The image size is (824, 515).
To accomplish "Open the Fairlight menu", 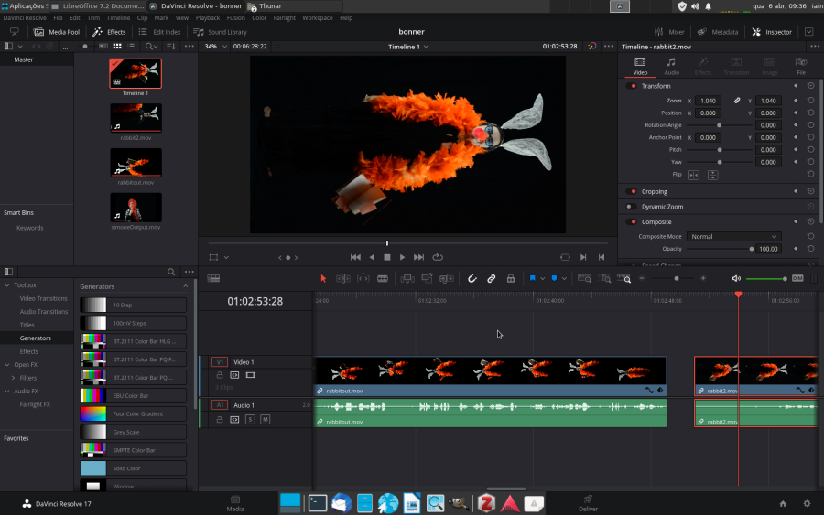I will pyautogui.click(x=285, y=18).
